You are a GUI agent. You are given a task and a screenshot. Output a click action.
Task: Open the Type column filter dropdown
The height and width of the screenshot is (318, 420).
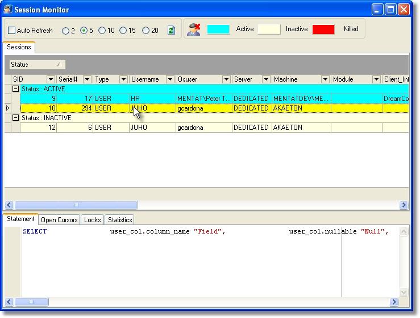pyautogui.click(x=123, y=79)
